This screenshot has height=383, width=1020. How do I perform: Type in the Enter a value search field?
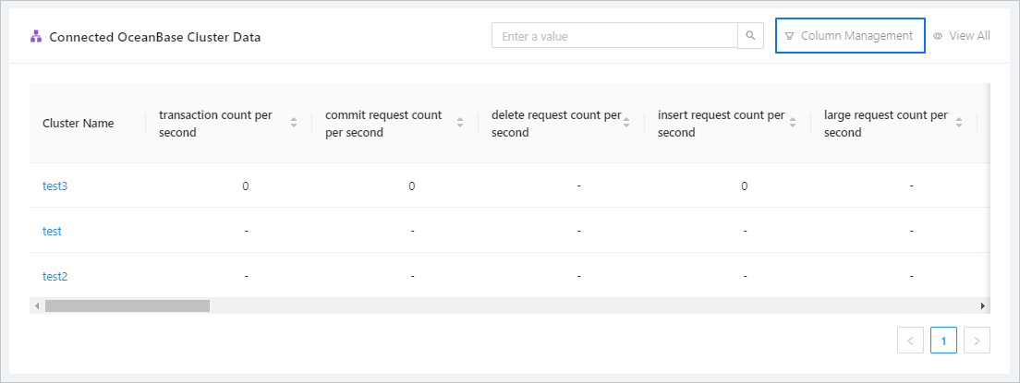click(614, 36)
